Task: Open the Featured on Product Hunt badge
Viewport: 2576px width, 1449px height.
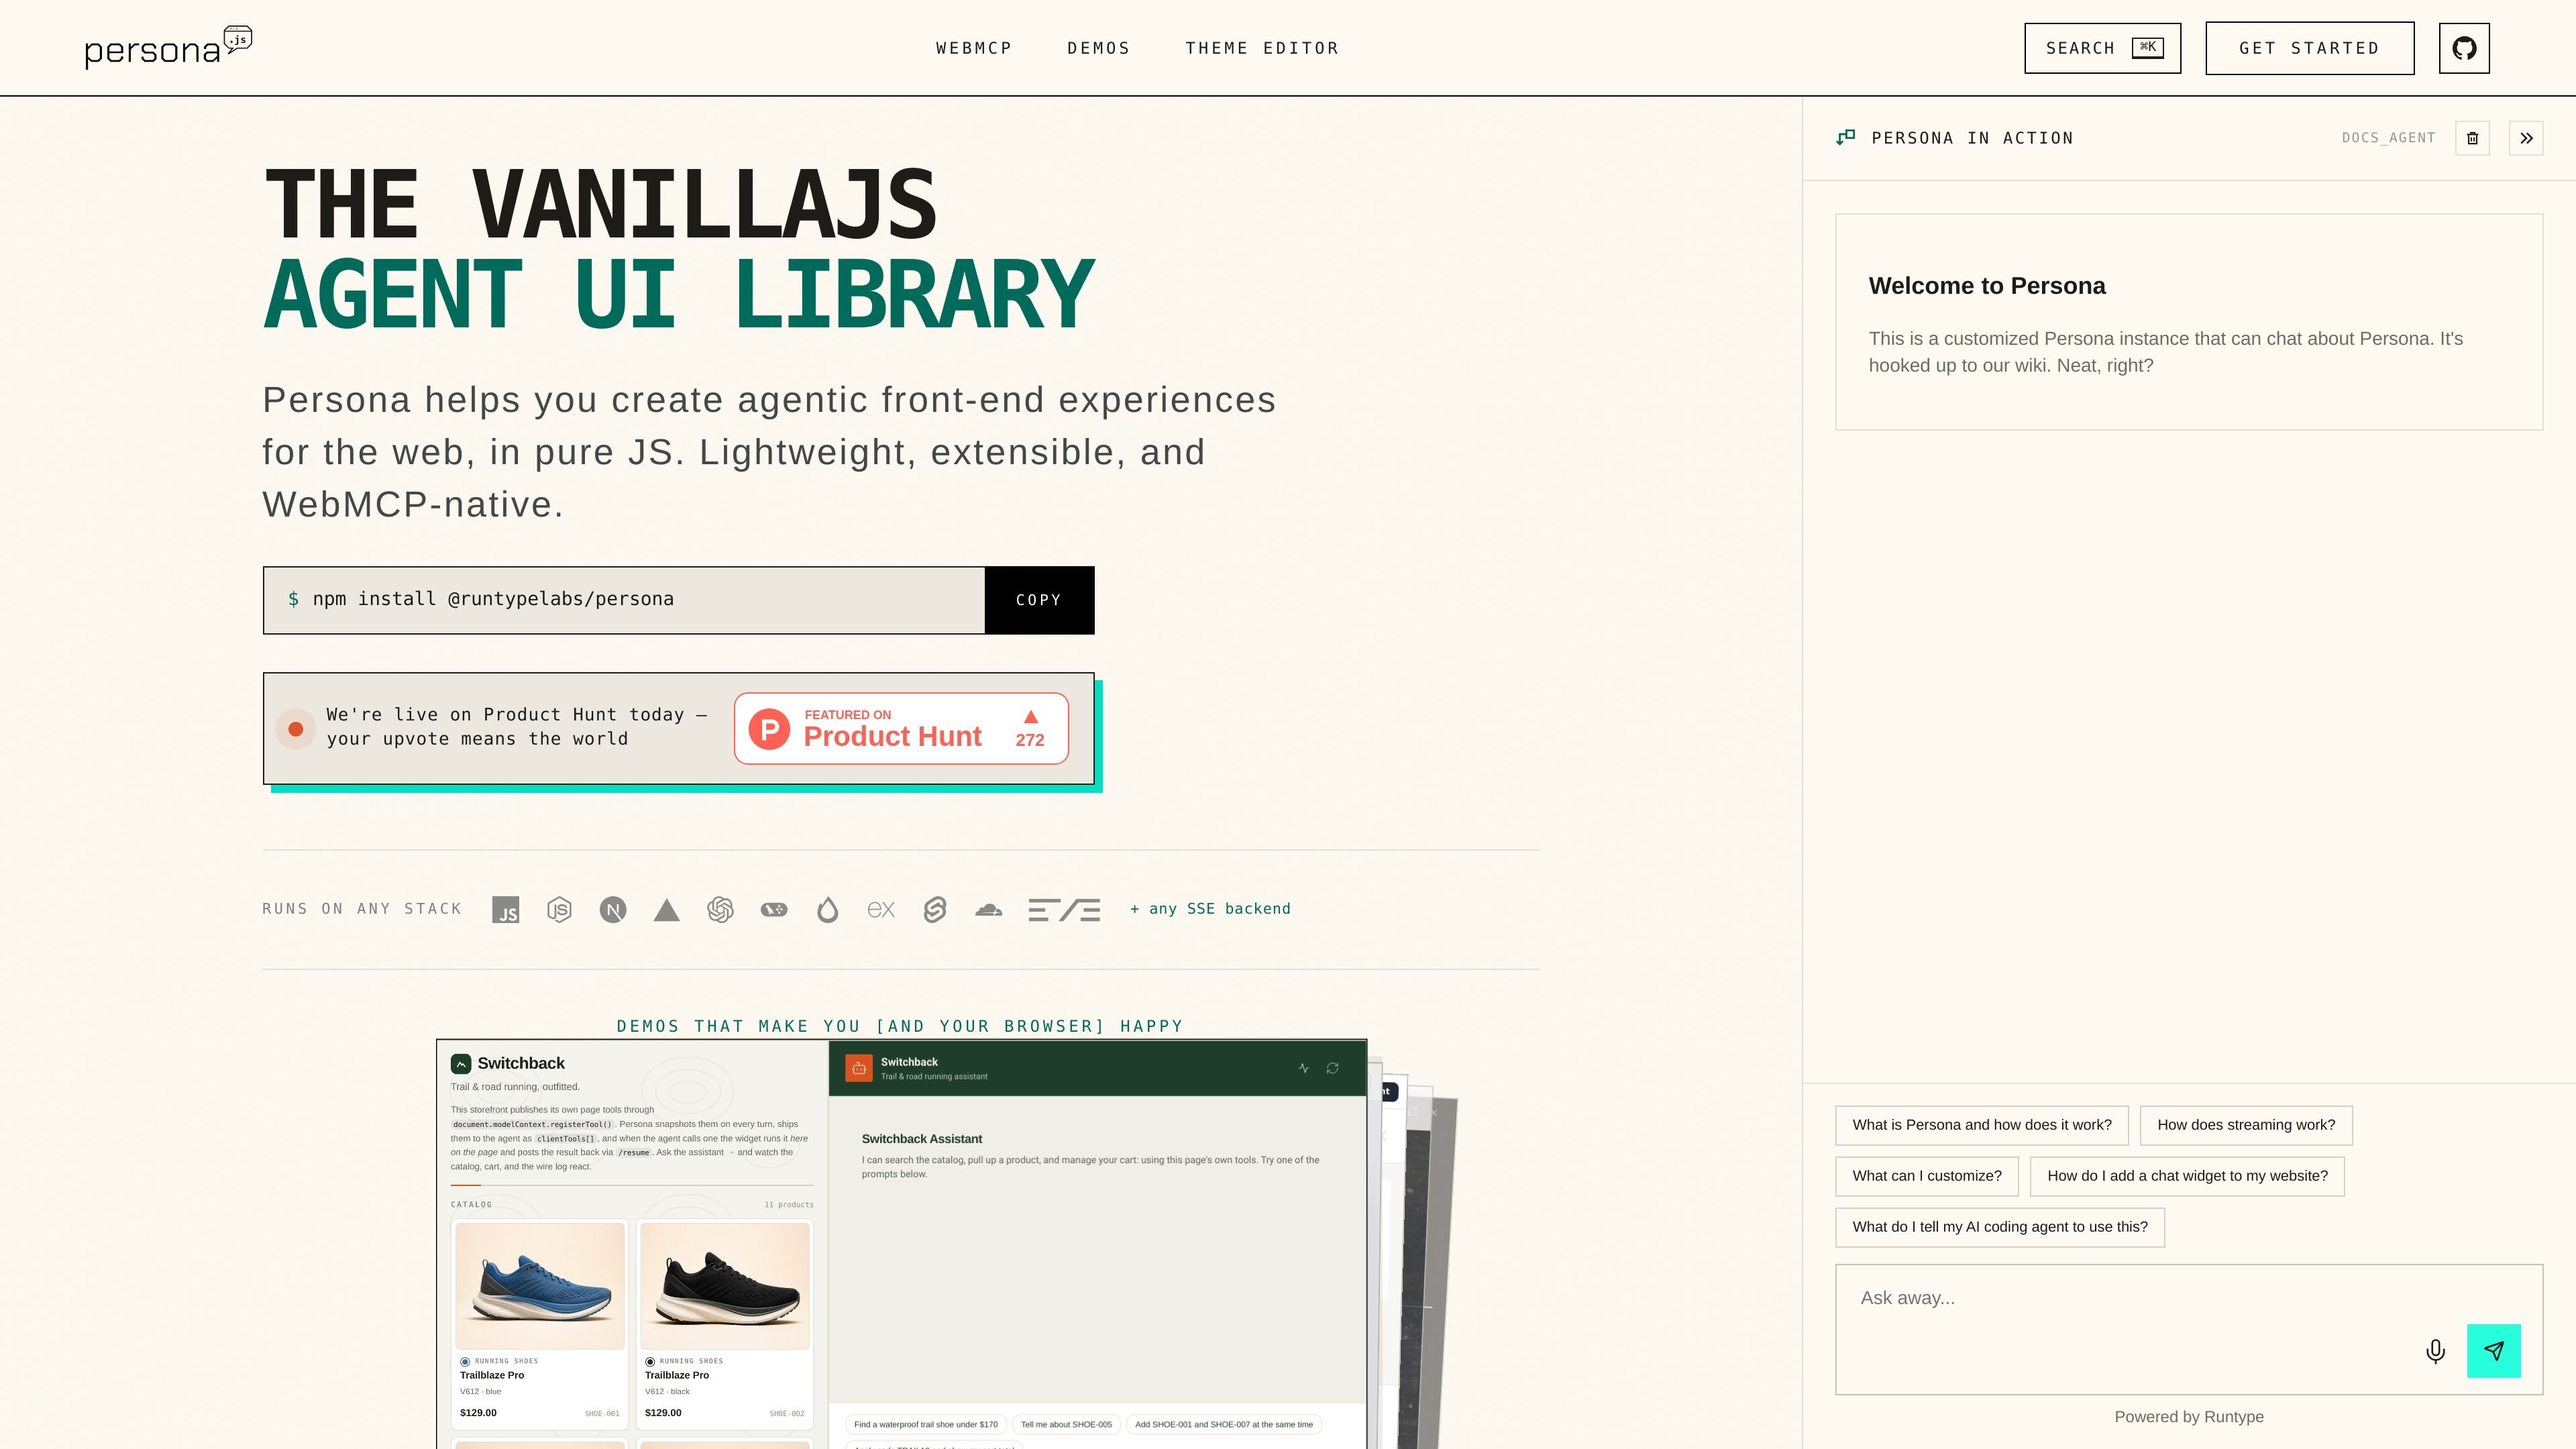Action: coord(901,729)
